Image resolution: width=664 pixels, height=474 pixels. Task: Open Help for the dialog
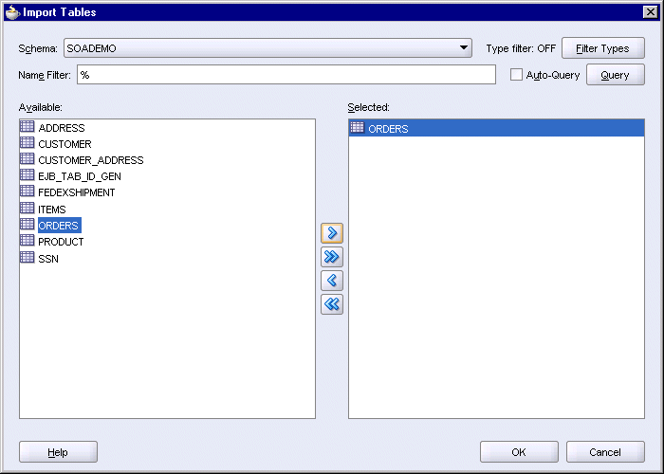click(x=58, y=452)
